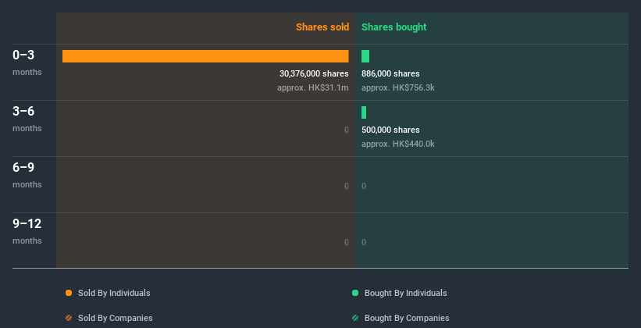Click the 9–12 months shares sold zero

(347, 243)
